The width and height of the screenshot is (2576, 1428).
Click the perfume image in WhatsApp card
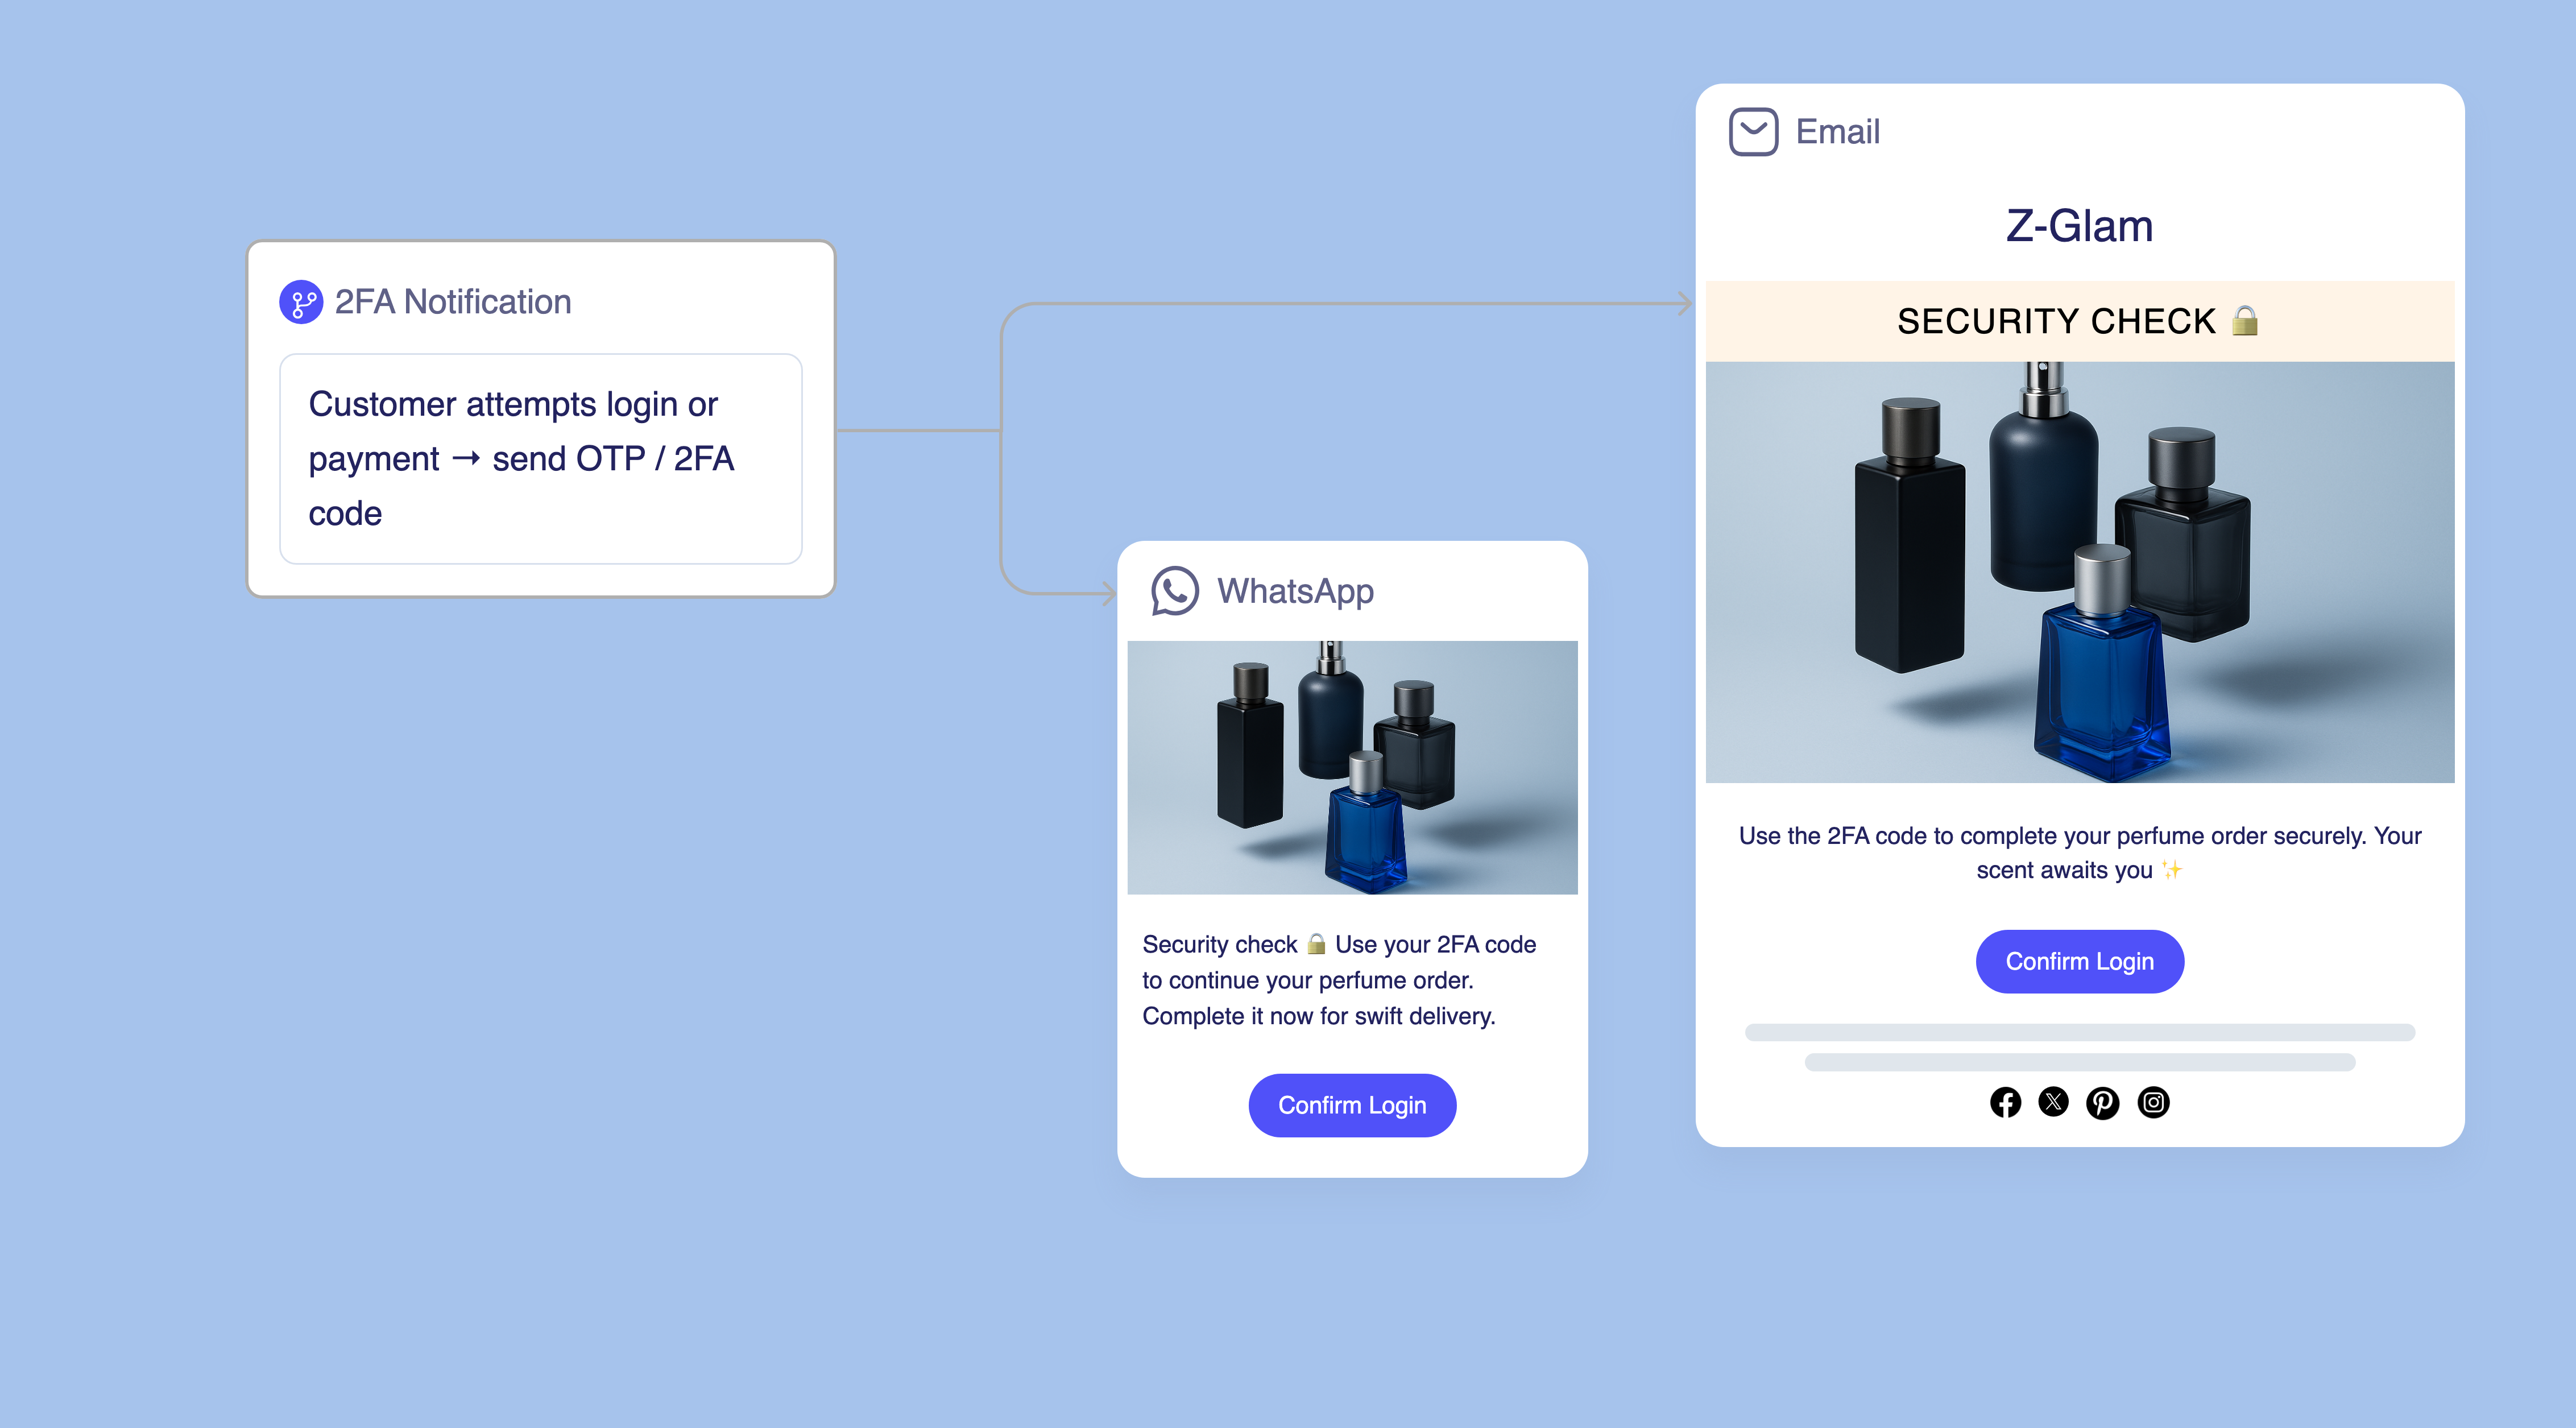(x=1352, y=767)
